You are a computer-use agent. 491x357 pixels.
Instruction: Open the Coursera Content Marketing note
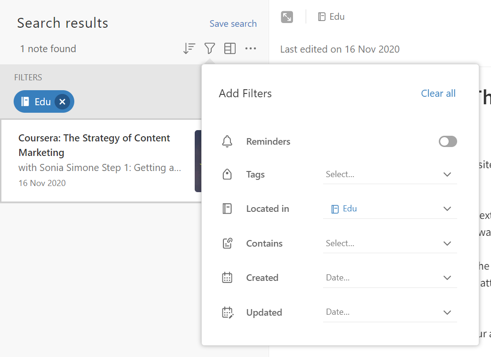99,160
